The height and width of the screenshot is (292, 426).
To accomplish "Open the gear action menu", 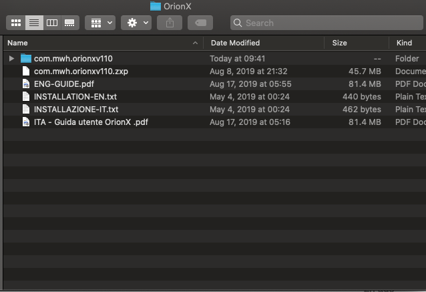I will (136, 23).
